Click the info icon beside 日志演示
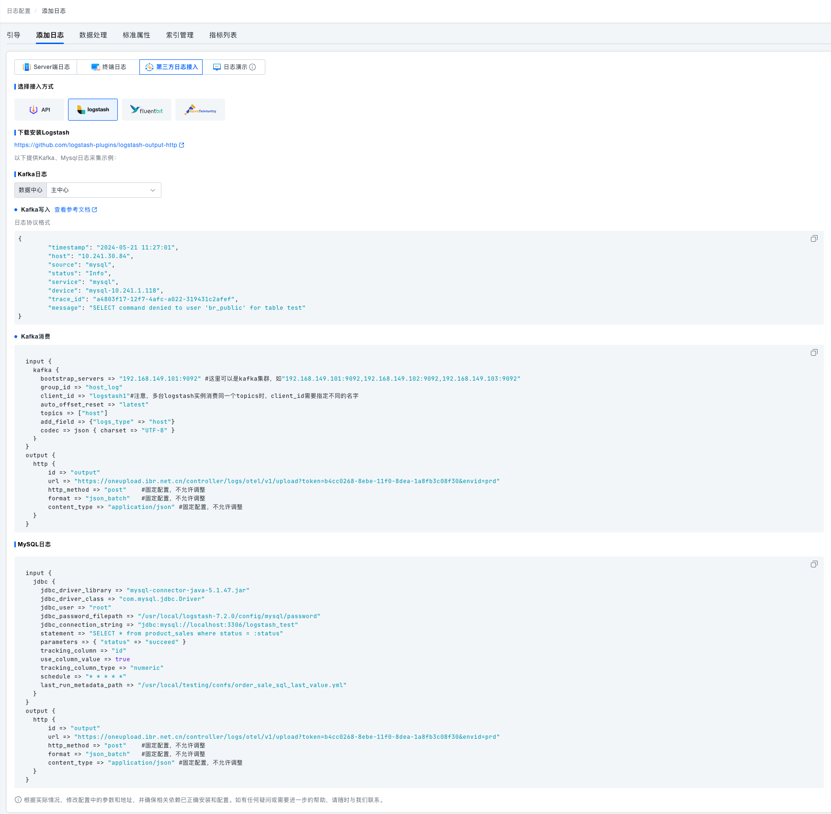831x814 pixels. [252, 67]
